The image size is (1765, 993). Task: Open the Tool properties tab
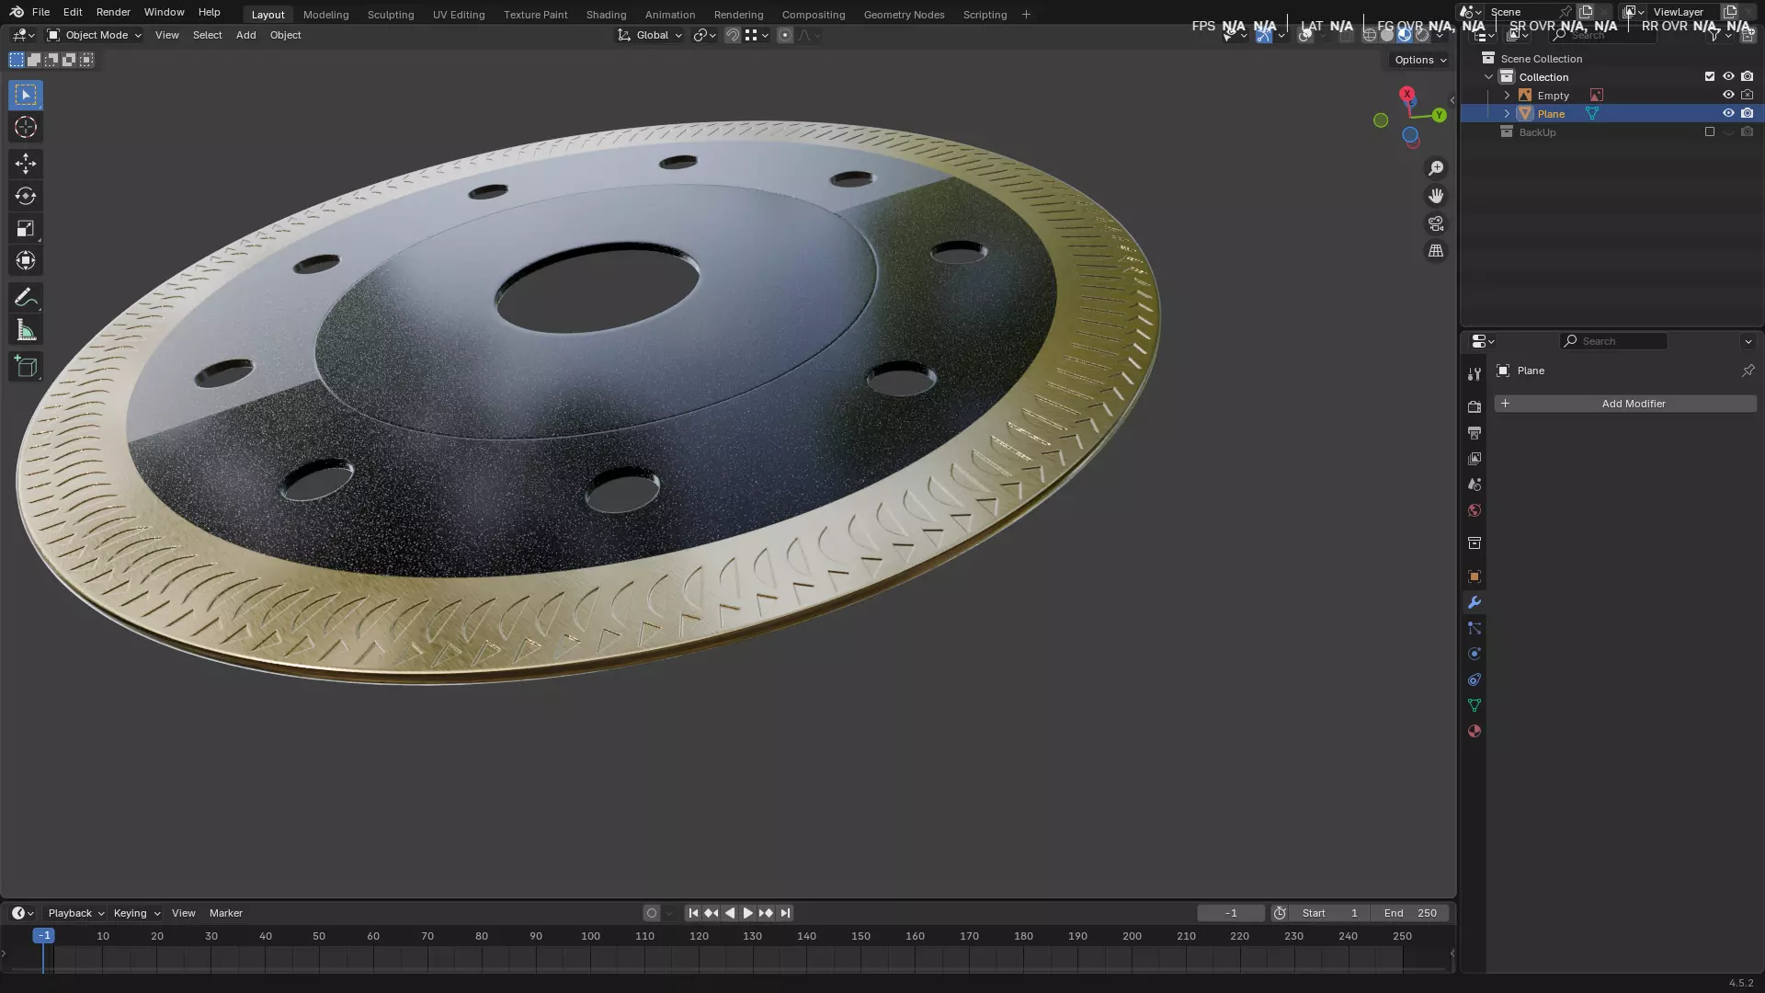(x=1475, y=374)
